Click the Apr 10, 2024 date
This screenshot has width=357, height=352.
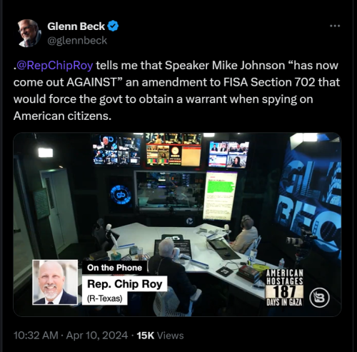(97, 336)
